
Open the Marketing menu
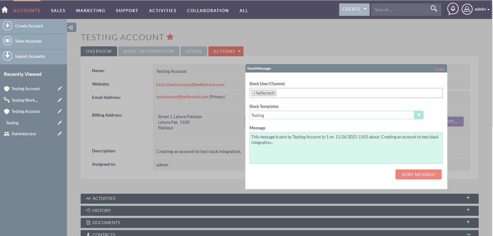click(91, 11)
